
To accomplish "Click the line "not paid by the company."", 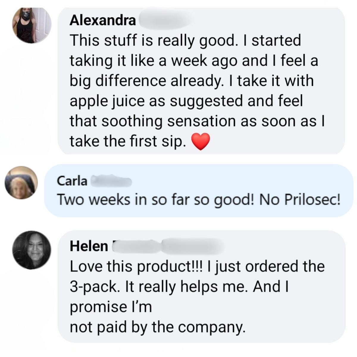I will pos(158,327).
